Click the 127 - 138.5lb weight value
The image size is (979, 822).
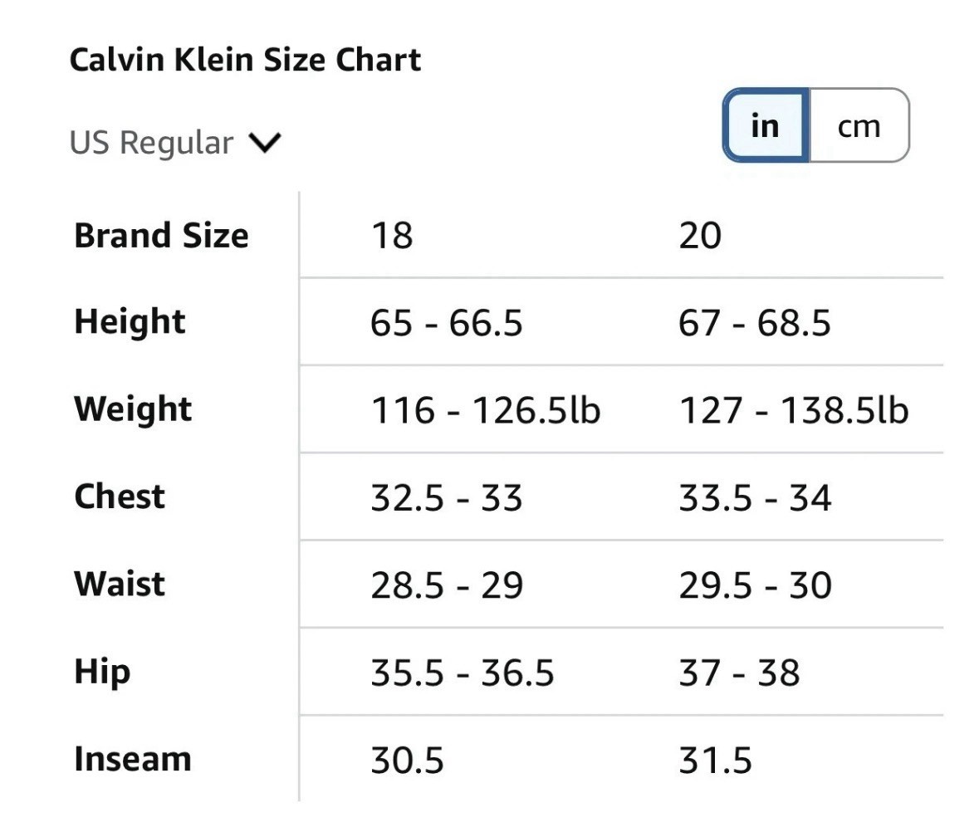(x=794, y=410)
